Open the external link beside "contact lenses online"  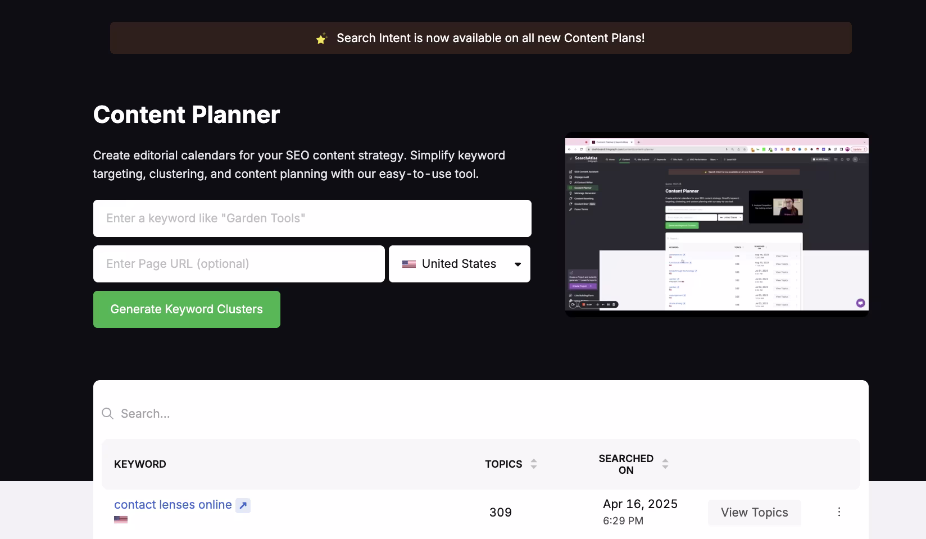coord(242,505)
